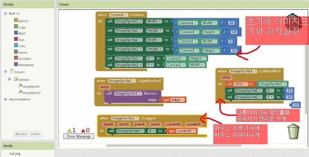
Task: Click the yellow warning count icon
Action: (70, 130)
